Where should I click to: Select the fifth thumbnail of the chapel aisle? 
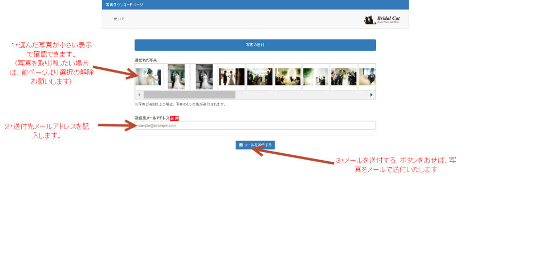pos(260,77)
